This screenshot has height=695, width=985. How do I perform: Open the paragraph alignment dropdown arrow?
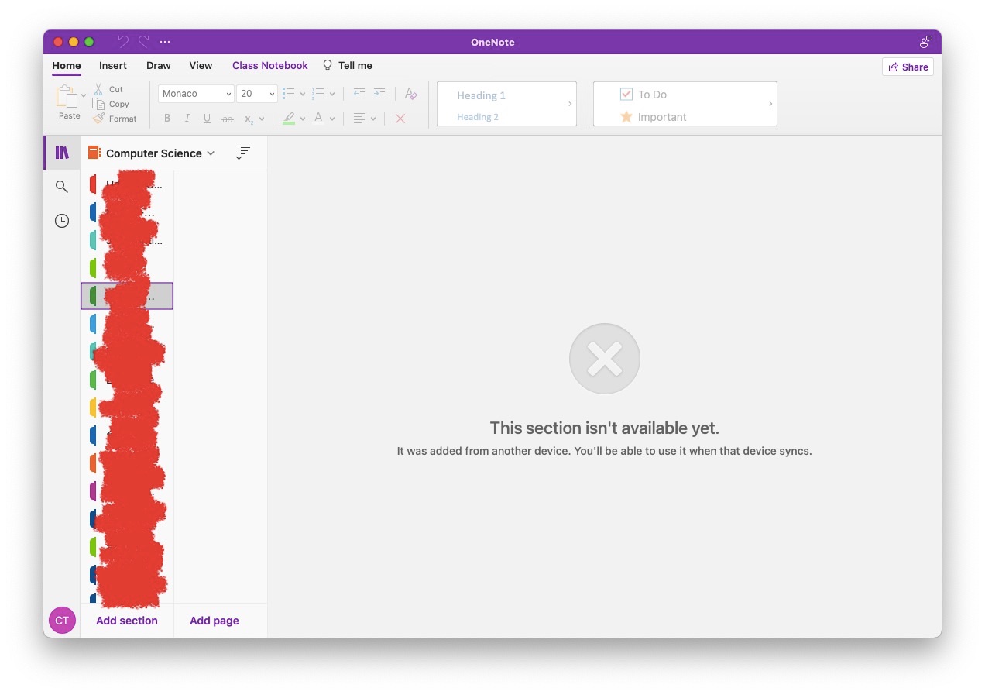(373, 119)
